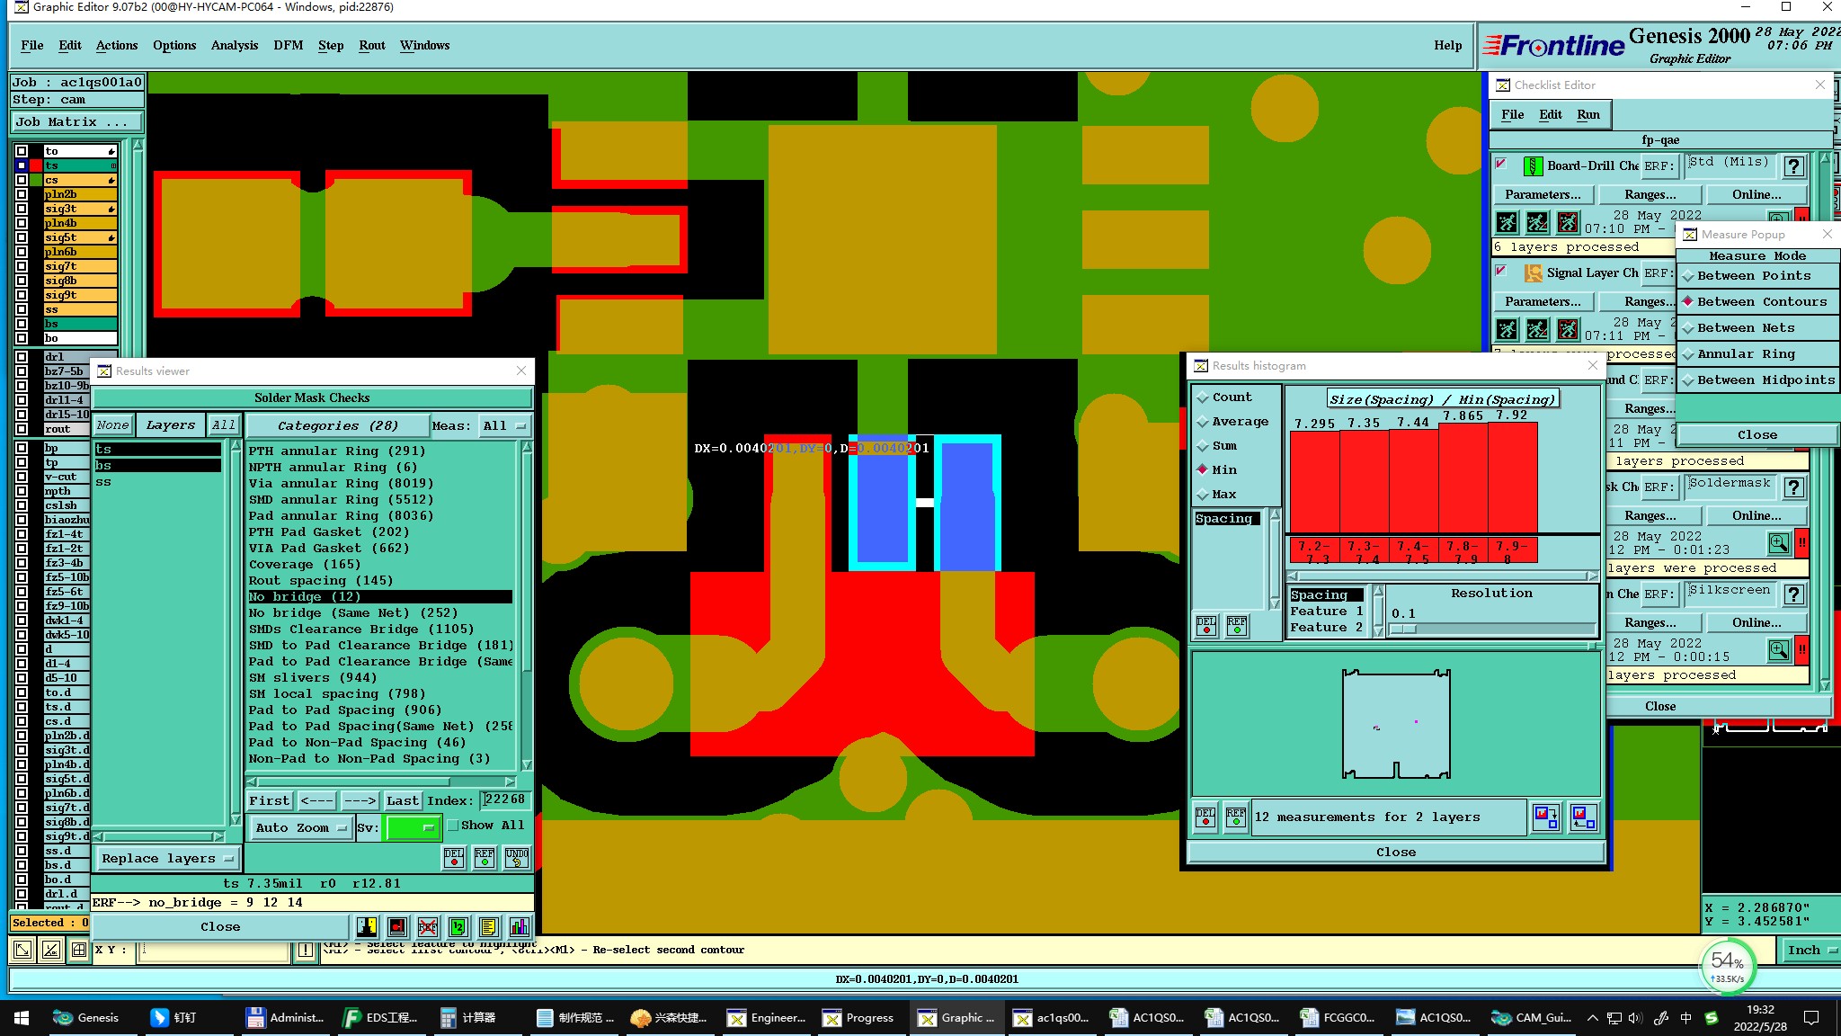
Task: Click REF icon beside measurements count text
Action: coord(1236,817)
